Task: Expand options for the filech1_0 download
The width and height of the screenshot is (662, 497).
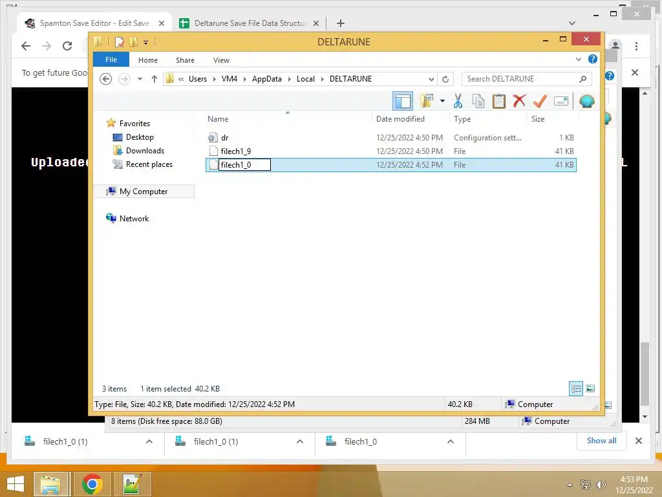Action: pyautogui.click(x=451, y=441)
